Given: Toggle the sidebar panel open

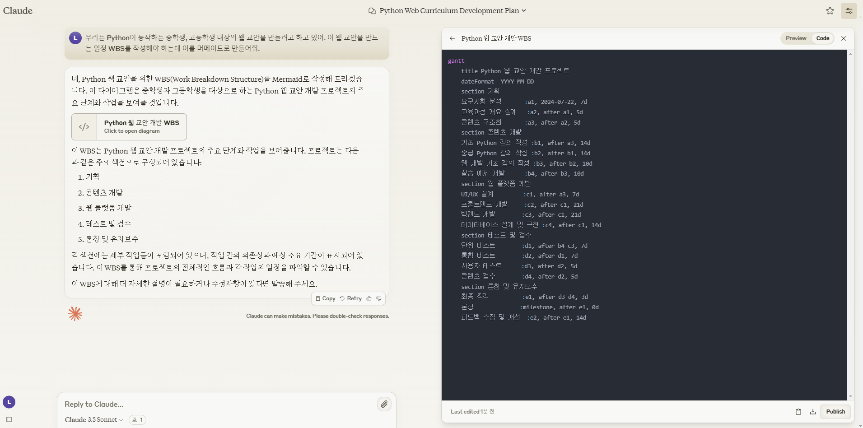Looking at the screenshot, I should pyautogui.click(x=9, y=419).
